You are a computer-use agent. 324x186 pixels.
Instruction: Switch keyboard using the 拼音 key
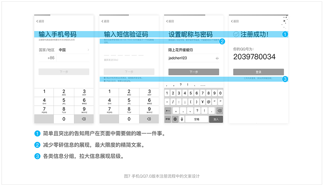[168, 119]
